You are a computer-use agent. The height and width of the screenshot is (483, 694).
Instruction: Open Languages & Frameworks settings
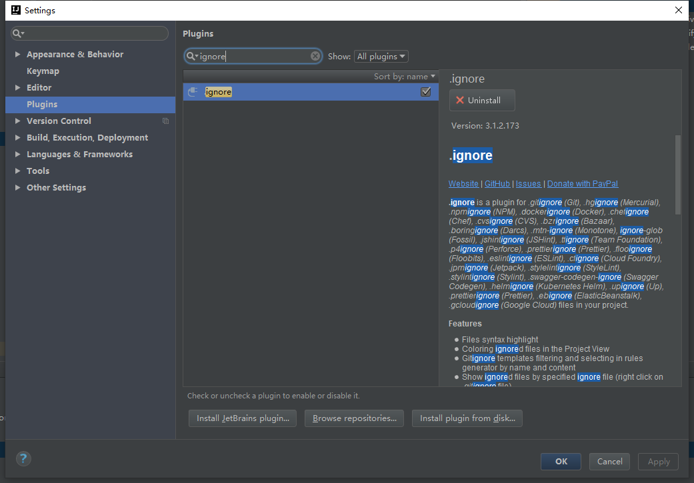(x=80, y=154)
